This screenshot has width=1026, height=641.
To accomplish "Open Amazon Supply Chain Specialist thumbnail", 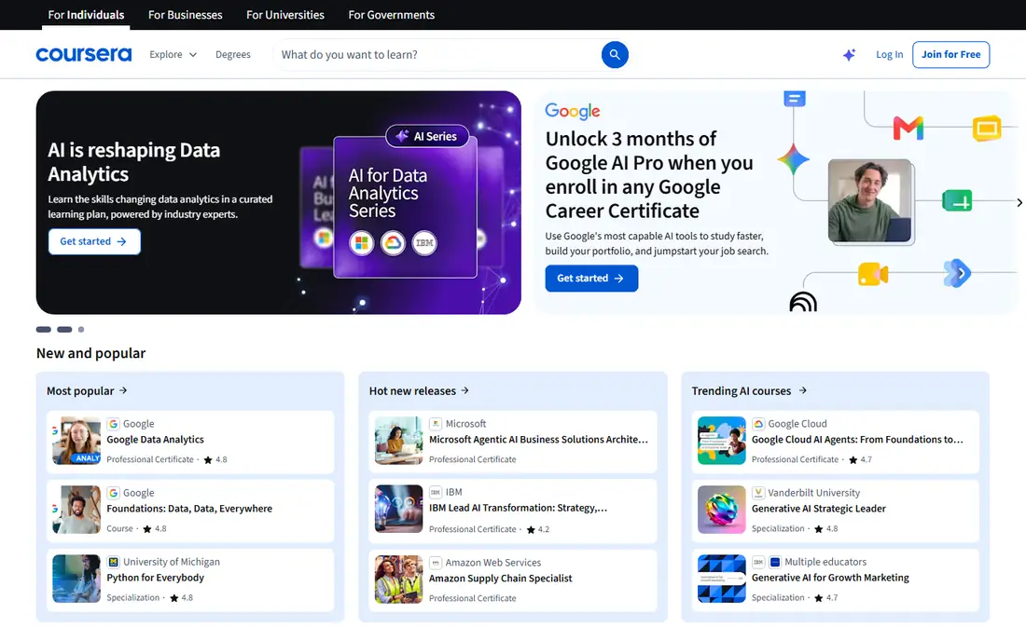I will pyautogui.click(x=398, y=579).
